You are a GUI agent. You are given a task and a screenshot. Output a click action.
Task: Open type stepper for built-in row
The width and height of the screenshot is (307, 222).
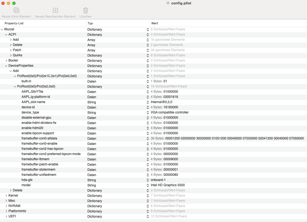coord(147,81)
